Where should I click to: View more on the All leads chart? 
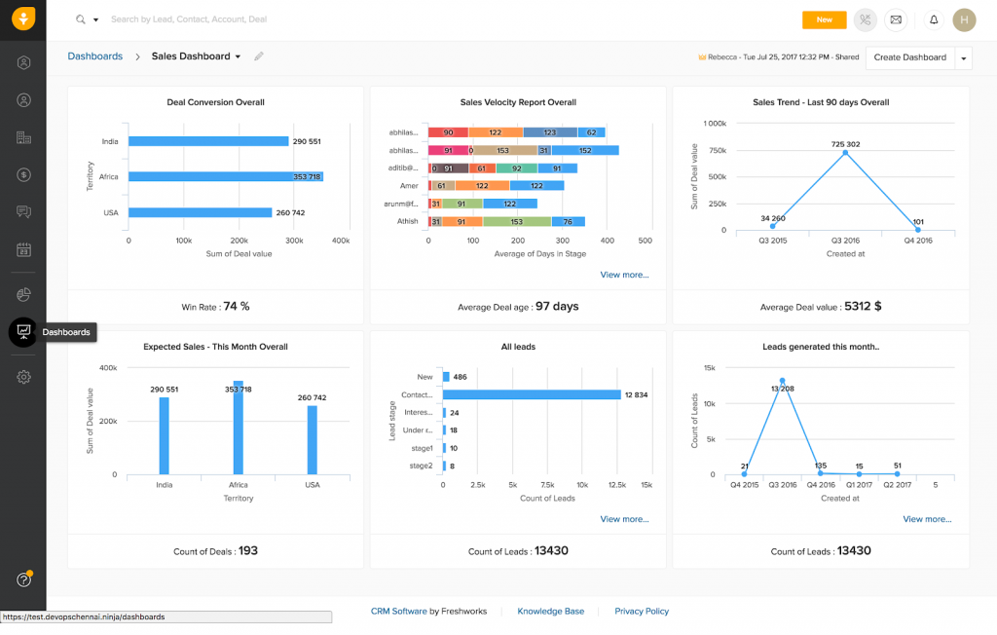624,519
